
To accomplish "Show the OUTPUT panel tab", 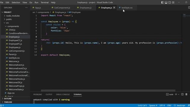I will (49, 95).
